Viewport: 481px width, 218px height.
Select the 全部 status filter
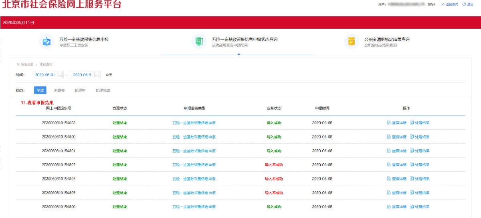coord(40,91)
